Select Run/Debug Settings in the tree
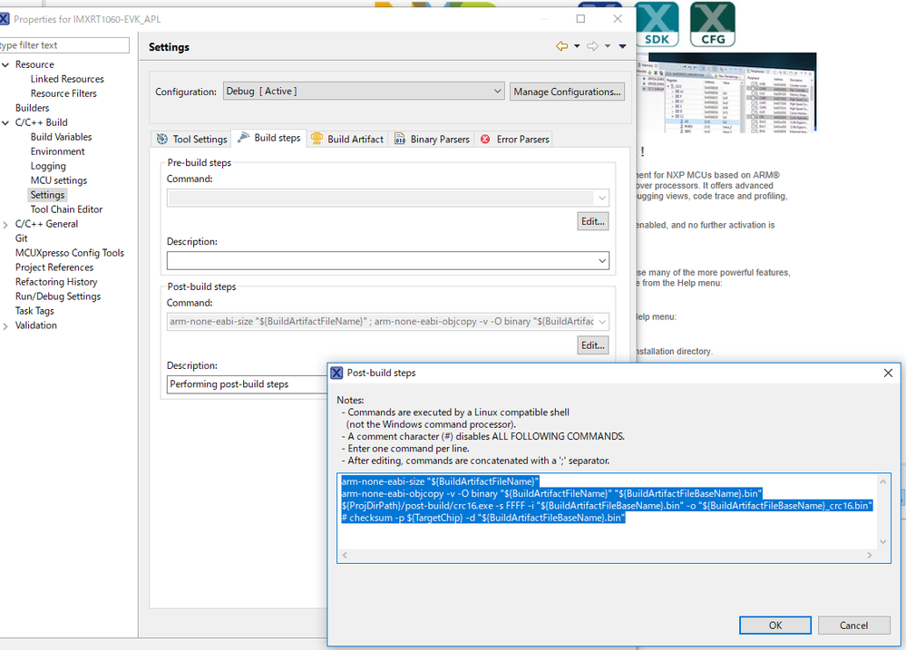906x650 pixels. [x=58, y=296]
